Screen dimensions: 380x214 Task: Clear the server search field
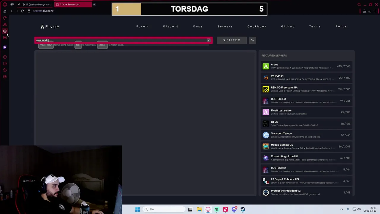[208, 40]
